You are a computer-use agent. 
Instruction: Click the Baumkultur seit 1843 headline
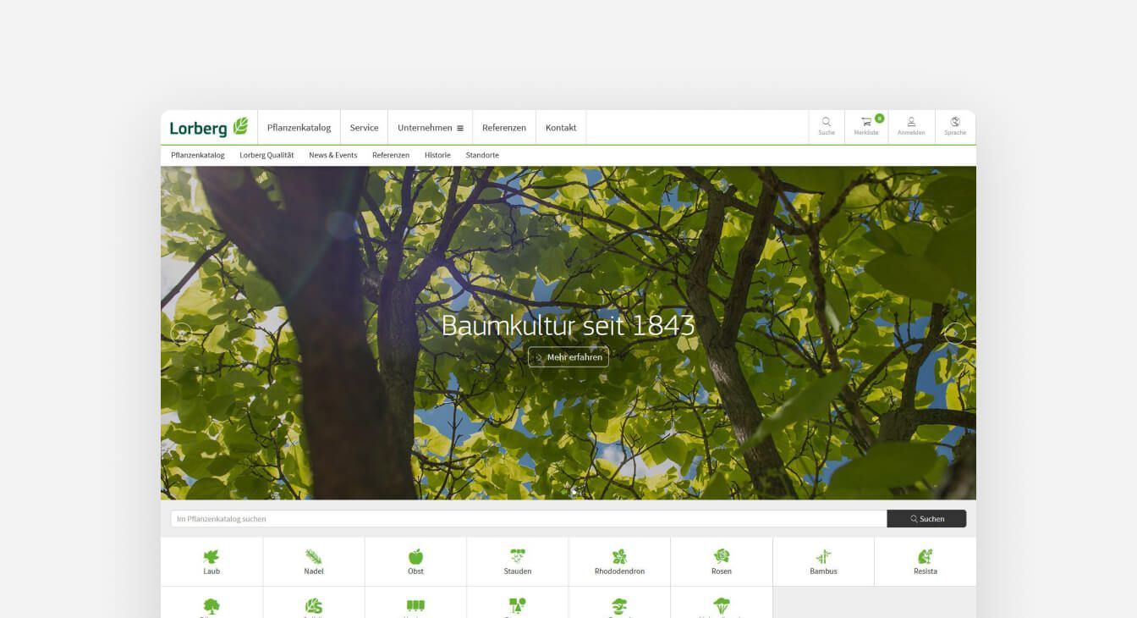point(568,326)
